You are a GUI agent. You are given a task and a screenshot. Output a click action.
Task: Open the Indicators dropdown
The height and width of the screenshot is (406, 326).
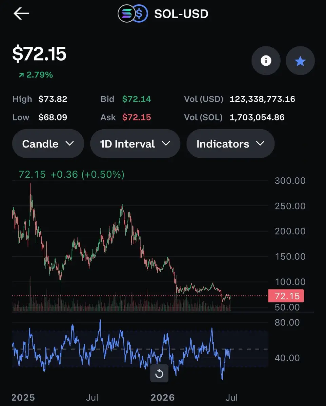click(x=230, y=144)
